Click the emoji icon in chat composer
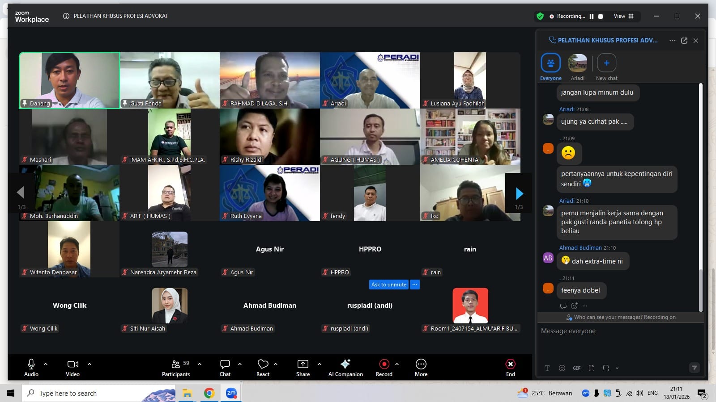Viewport: 716px width, 402px height. coord(562,368)
